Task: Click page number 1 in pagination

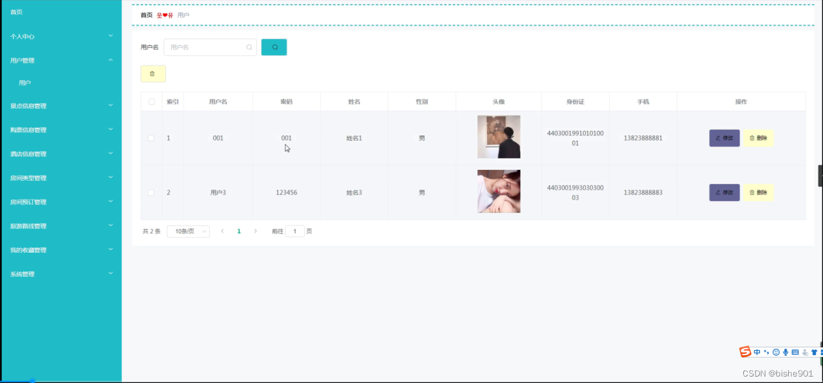Action: 239,231
